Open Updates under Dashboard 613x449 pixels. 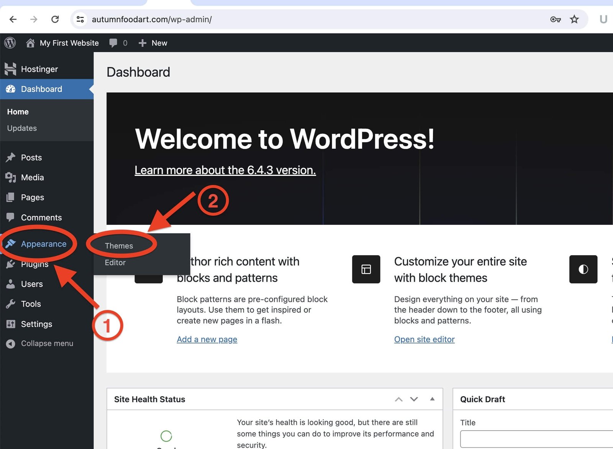(x=22, y=128)
